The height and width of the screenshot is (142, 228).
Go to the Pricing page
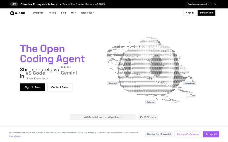[52, 13]
